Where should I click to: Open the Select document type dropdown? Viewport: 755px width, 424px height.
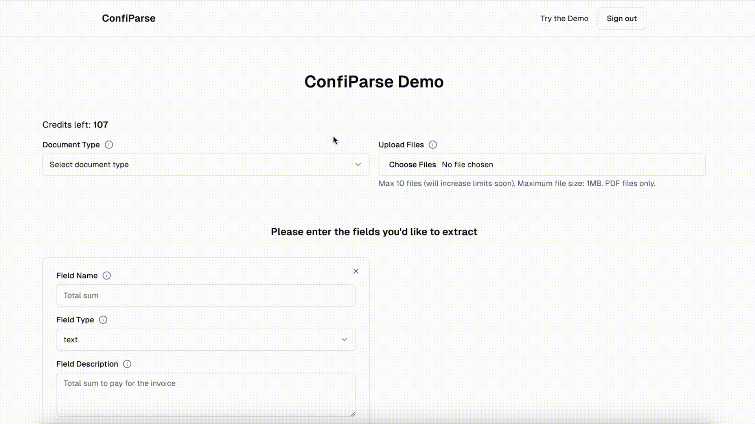click(206, 164)
